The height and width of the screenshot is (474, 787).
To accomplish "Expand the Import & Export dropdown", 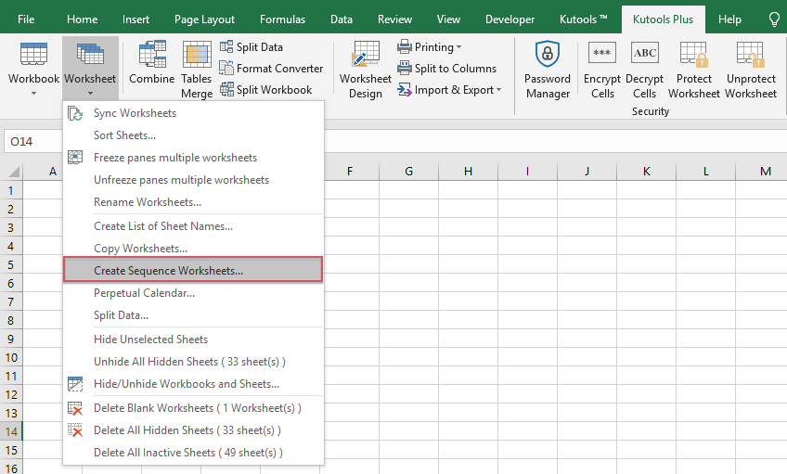I will 450,90.
